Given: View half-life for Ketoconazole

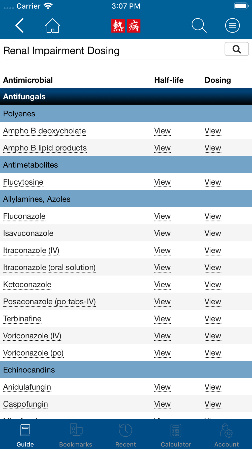Looking at the screenshot, I should click(162, 285).
